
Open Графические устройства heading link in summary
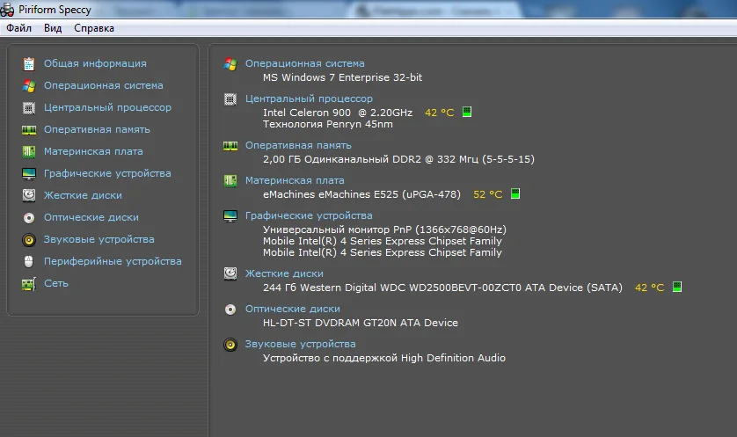click(x=309, y=215)
